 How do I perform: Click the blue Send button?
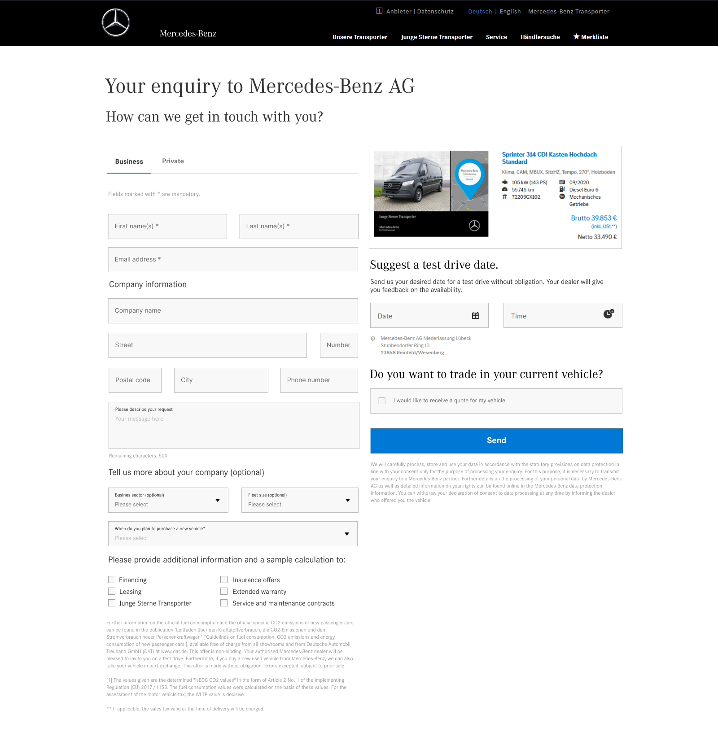tap(496, 440)
